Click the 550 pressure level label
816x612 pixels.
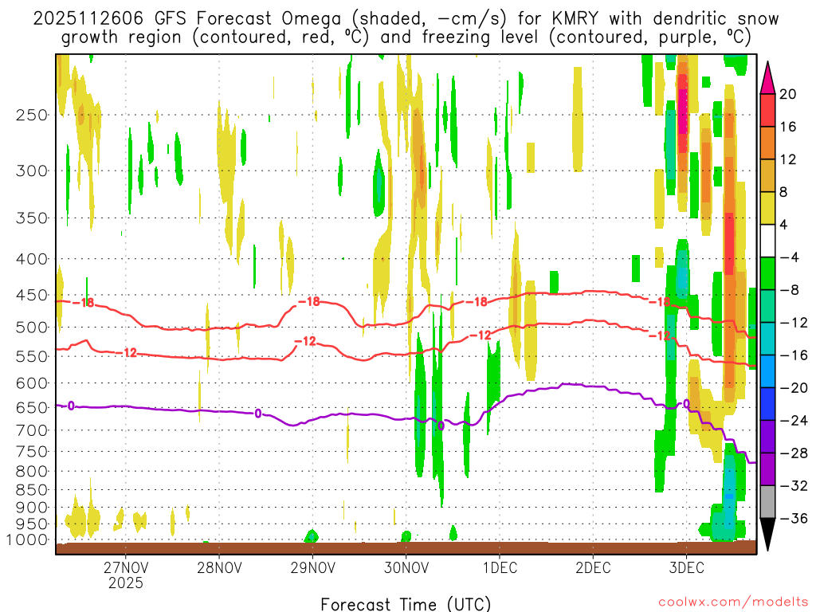[32, 356]
